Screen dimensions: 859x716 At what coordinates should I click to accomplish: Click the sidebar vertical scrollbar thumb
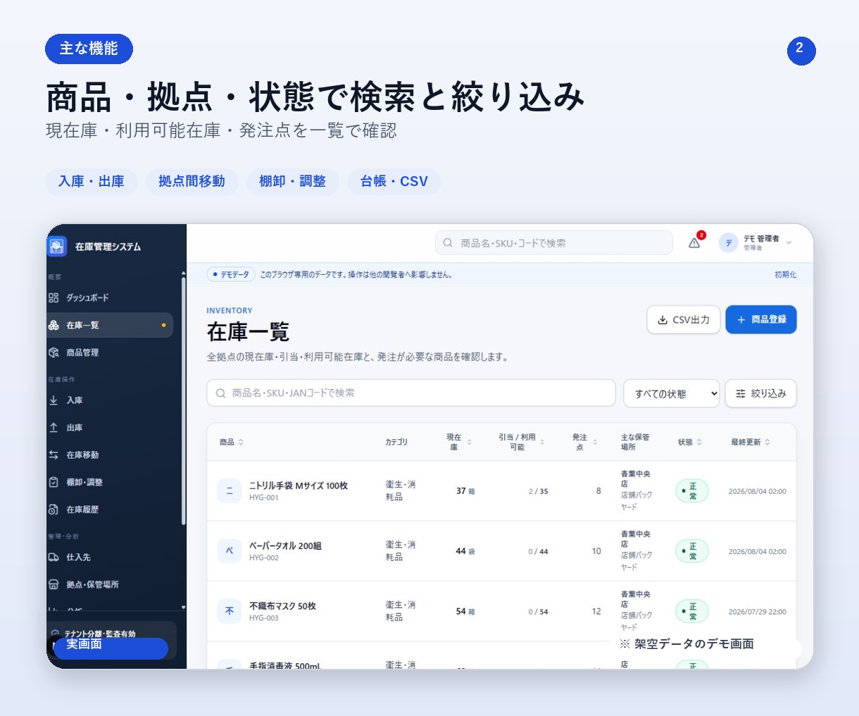coord(184,402)
